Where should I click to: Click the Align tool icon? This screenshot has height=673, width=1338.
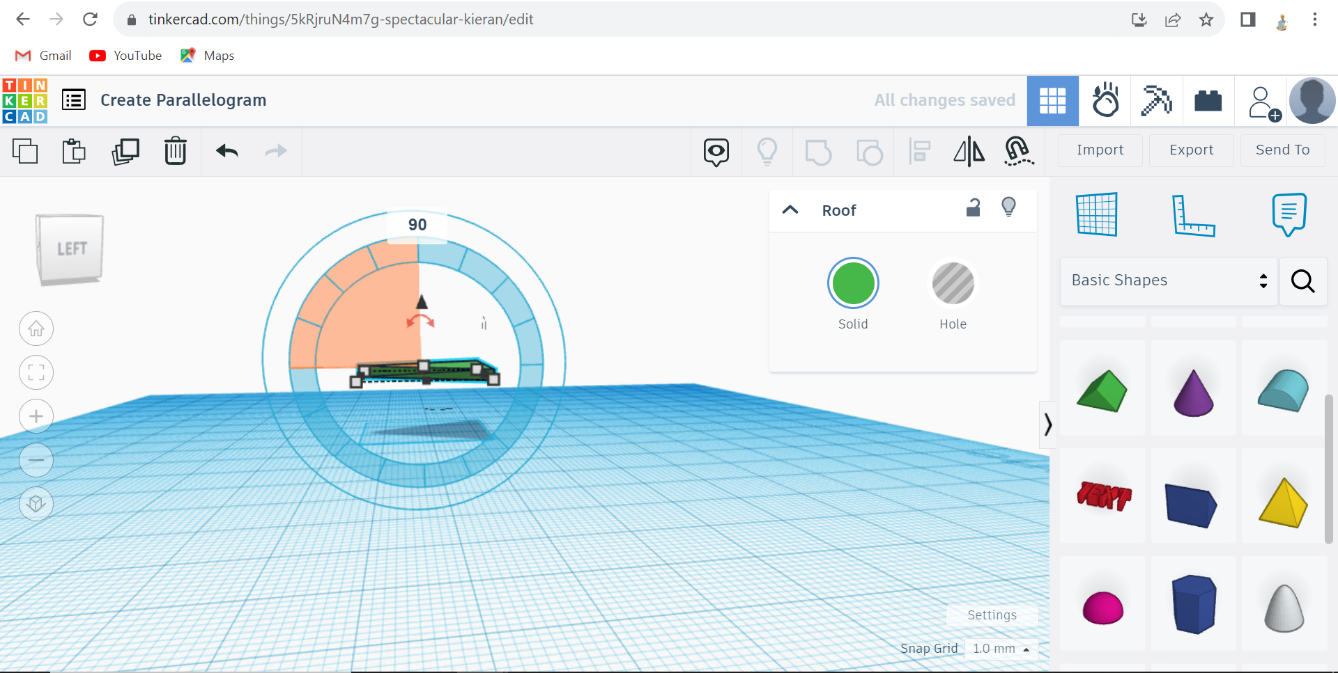pos(920,151)
